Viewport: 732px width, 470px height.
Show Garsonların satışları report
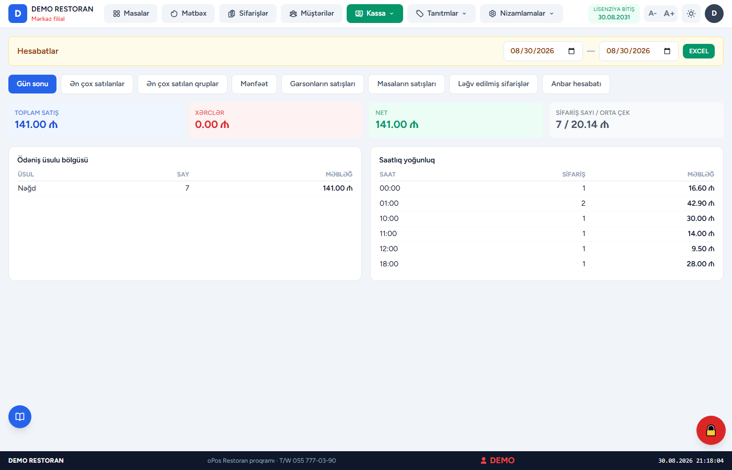(x=323, y=84)
